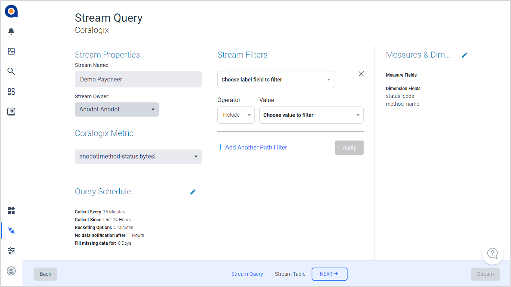Click Fill missing data for 0 Days
Image resolution: width=511 pixels, height=287 pixels.
103,243
